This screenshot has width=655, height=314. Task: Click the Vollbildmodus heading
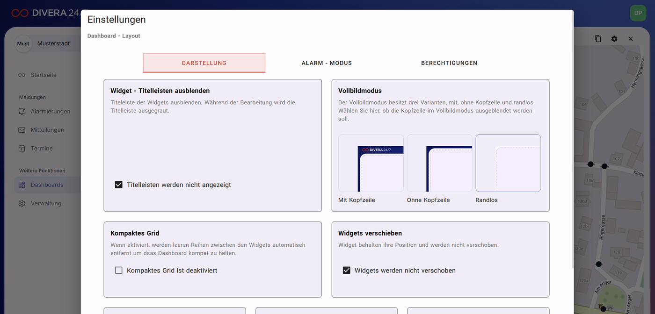[x=360, y=91]
